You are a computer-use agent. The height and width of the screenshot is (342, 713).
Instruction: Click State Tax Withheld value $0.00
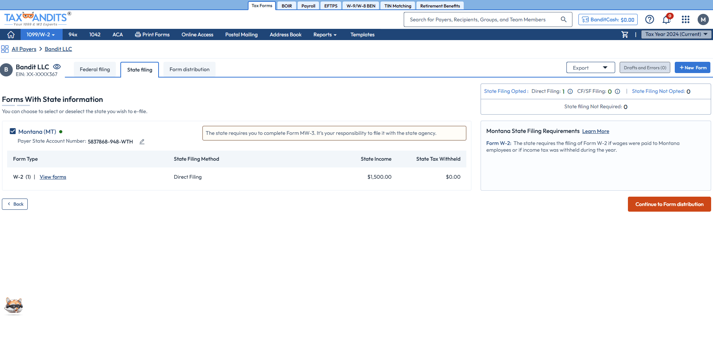coord(453,177)
